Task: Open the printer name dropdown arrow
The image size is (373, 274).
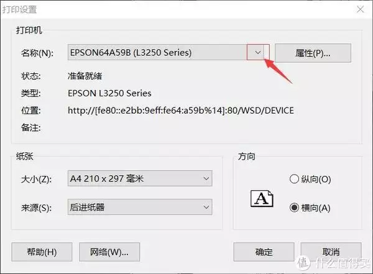Action: pyautogui.click(x=258, y=52)
